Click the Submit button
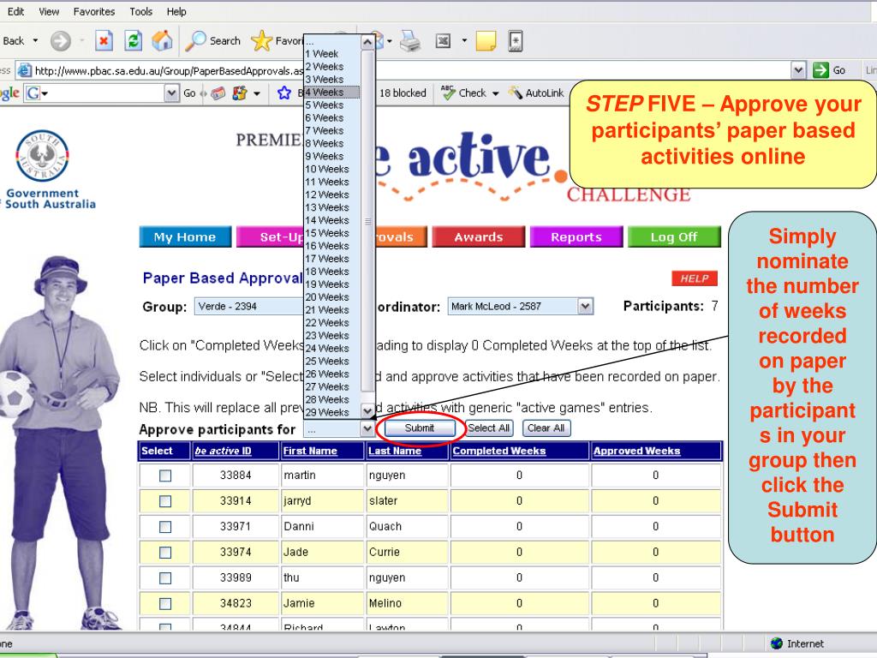877x658 pixels. (x=420, y=428)
